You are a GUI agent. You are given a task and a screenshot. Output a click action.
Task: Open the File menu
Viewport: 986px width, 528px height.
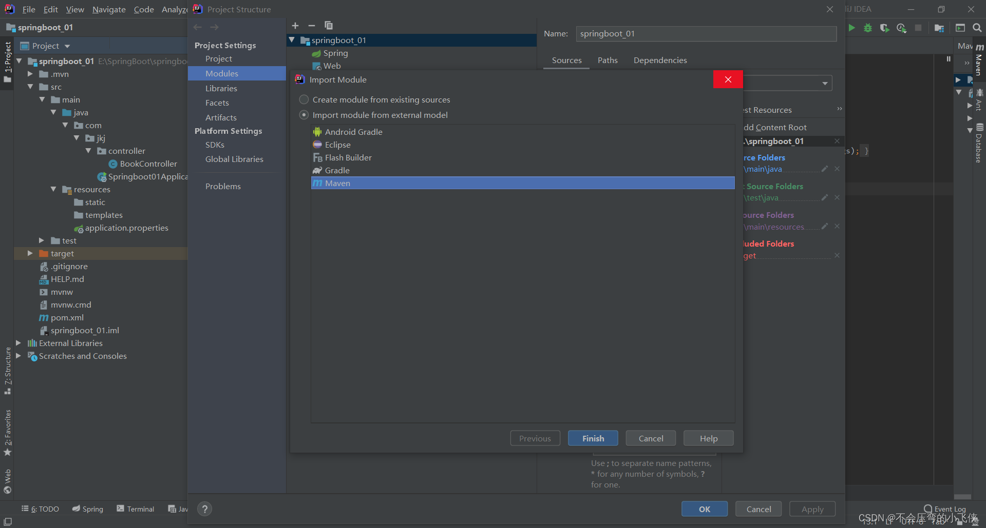pos(29,9)
